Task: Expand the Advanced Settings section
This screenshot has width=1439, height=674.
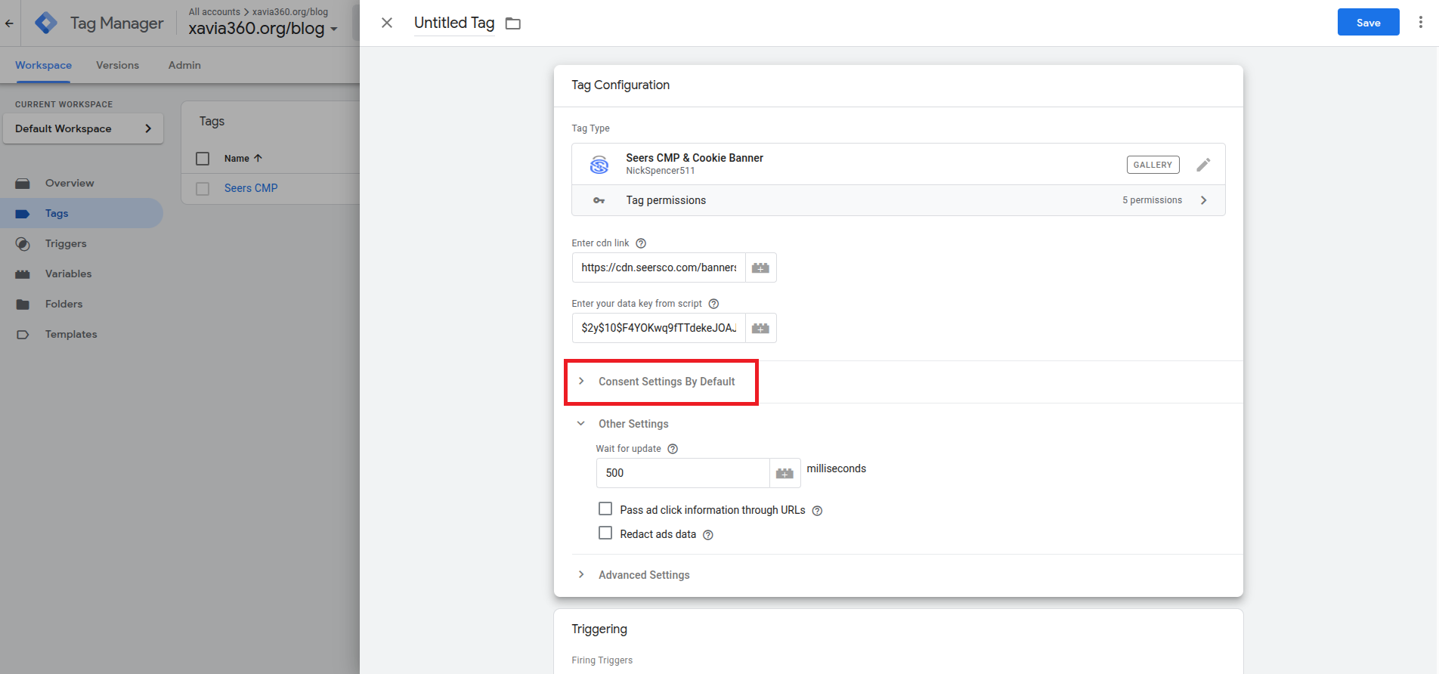Action: (x=643, y=575)
